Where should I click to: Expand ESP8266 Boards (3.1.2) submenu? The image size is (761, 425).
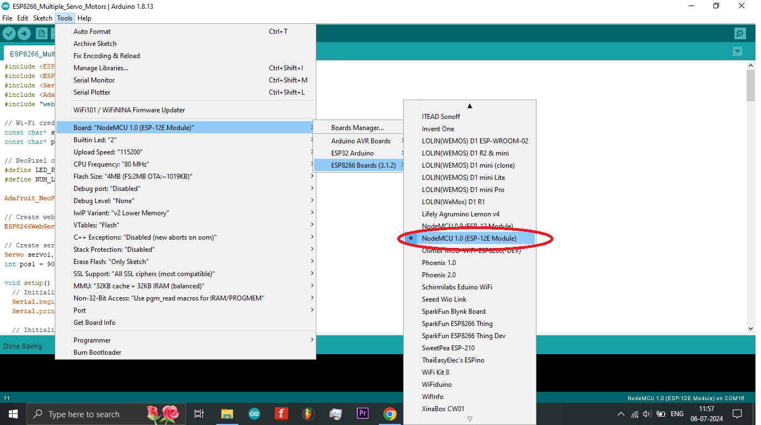pyautogui.click(x=359, y=165)
